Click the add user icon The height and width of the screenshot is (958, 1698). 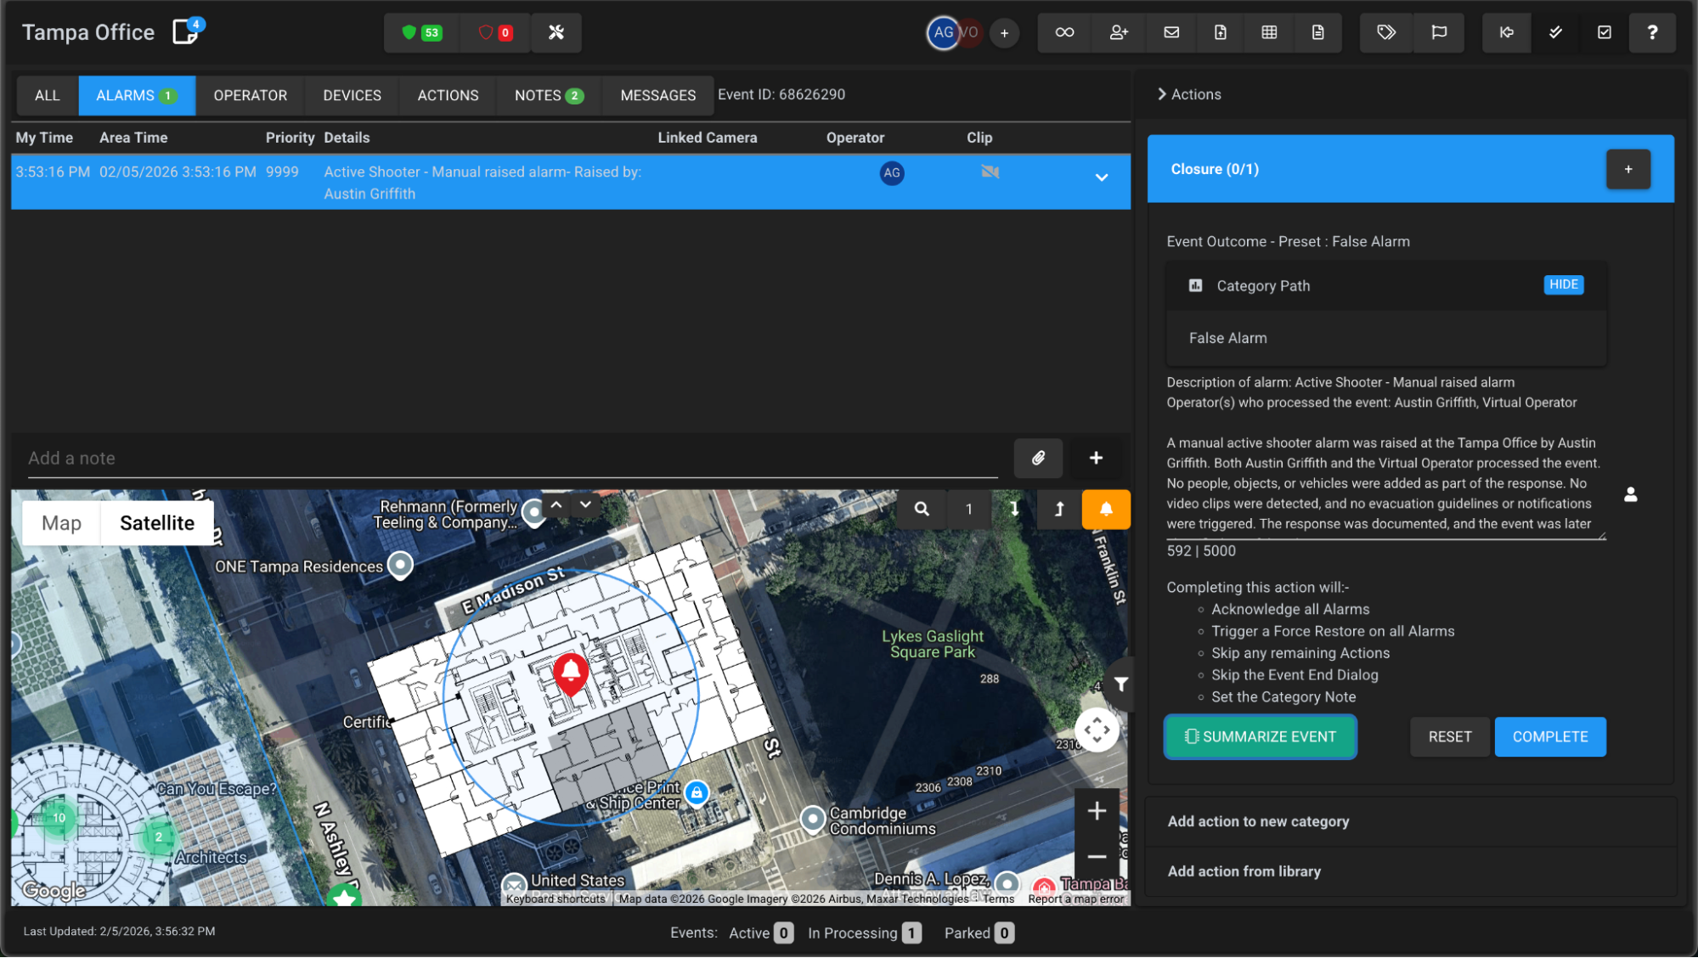tap(1118, 32)
